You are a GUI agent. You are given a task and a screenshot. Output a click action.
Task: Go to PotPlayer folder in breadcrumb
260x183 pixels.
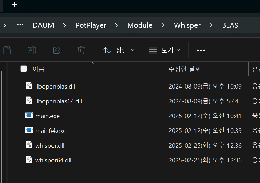(91, 25)
